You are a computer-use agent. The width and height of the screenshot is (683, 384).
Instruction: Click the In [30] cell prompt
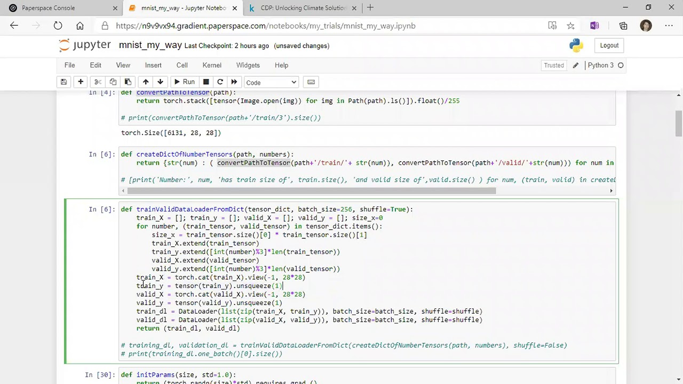click(100, 375)
